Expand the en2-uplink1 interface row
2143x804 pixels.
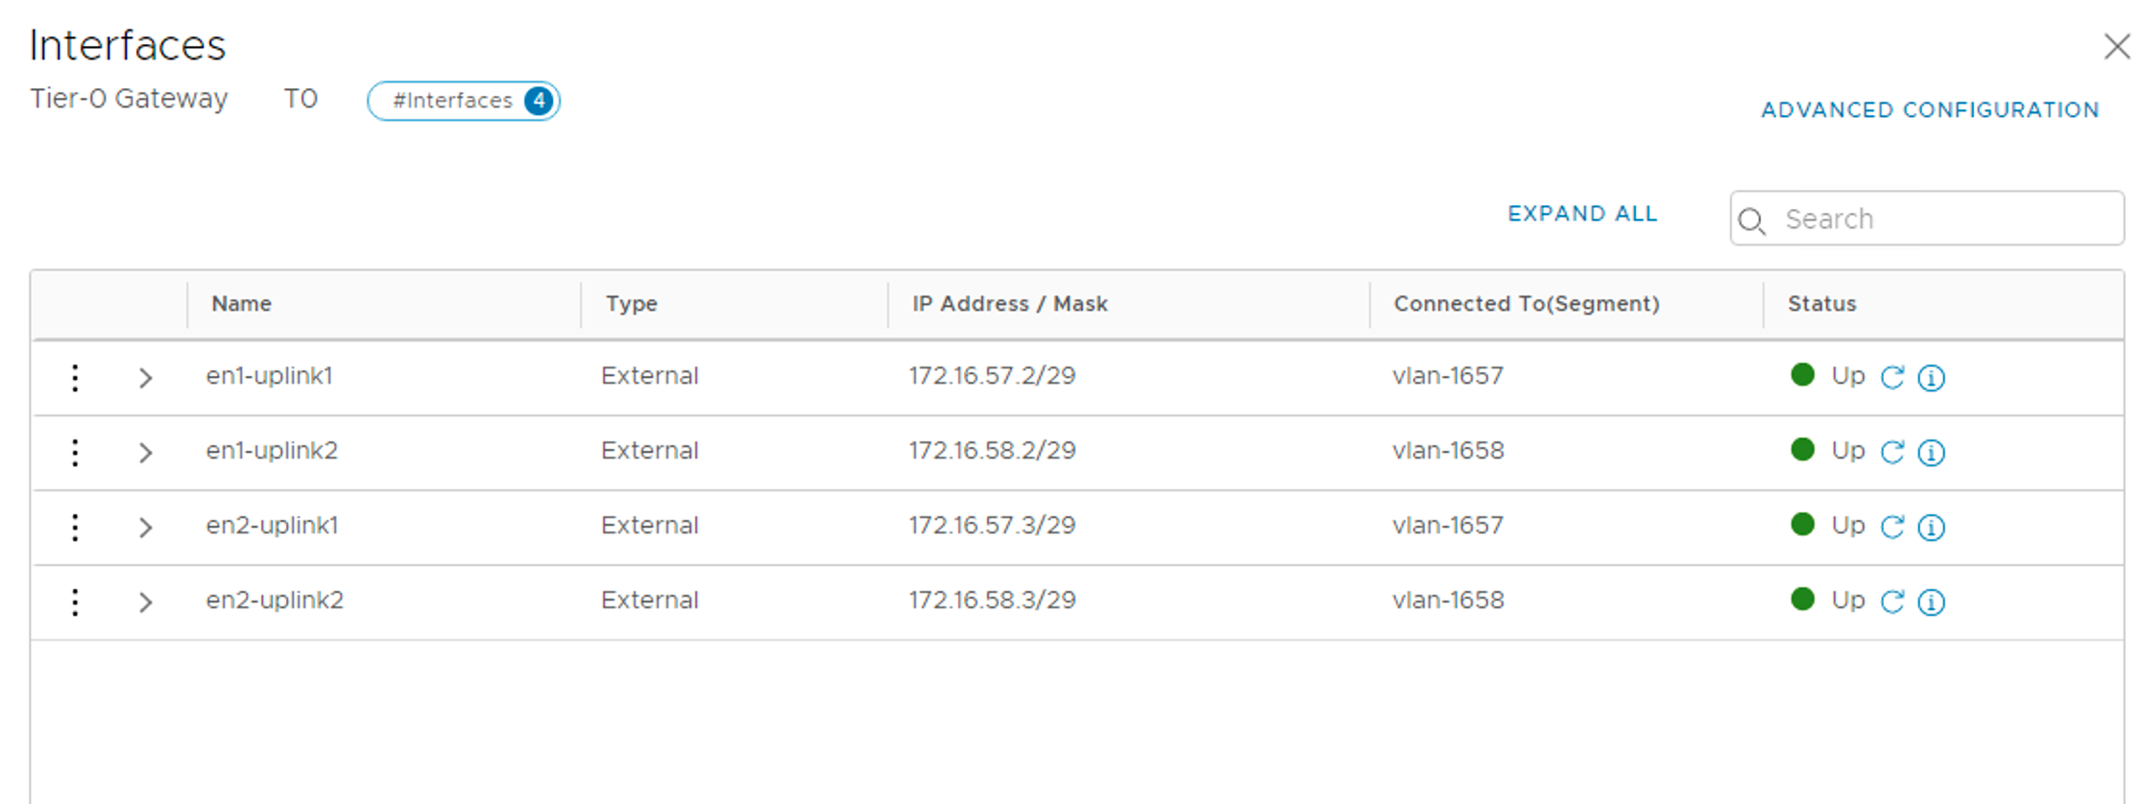[145, 527]
